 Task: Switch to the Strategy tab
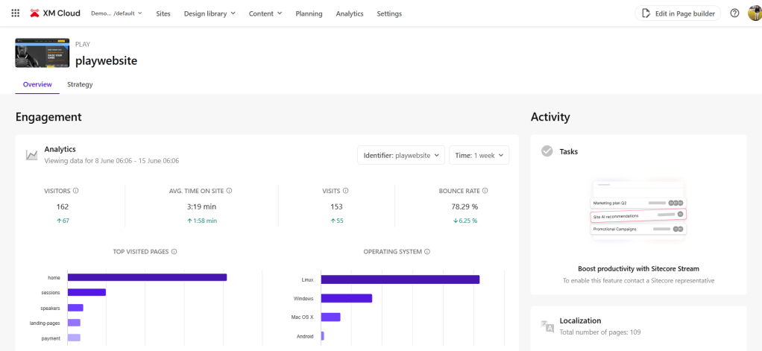tap(80, 84)
